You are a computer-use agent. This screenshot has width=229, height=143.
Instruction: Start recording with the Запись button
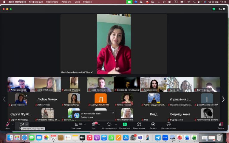[153, 126]
